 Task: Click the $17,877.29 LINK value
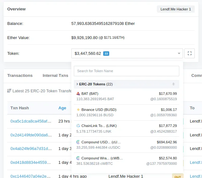[x=168, y=126]
